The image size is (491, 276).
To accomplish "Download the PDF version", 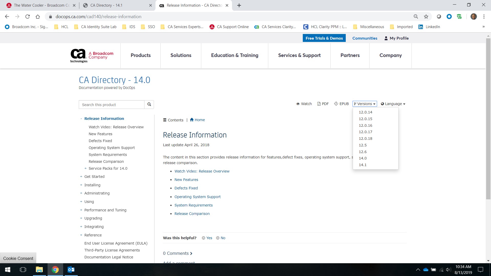I will pos(323,104).
